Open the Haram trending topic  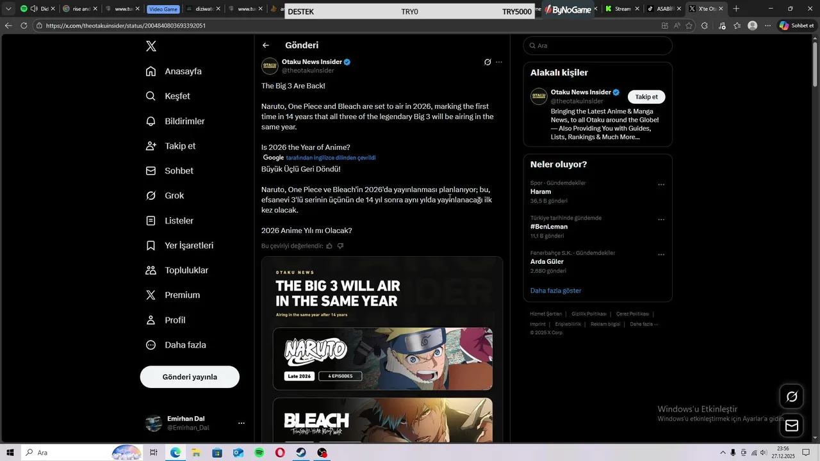coord(541,191)
